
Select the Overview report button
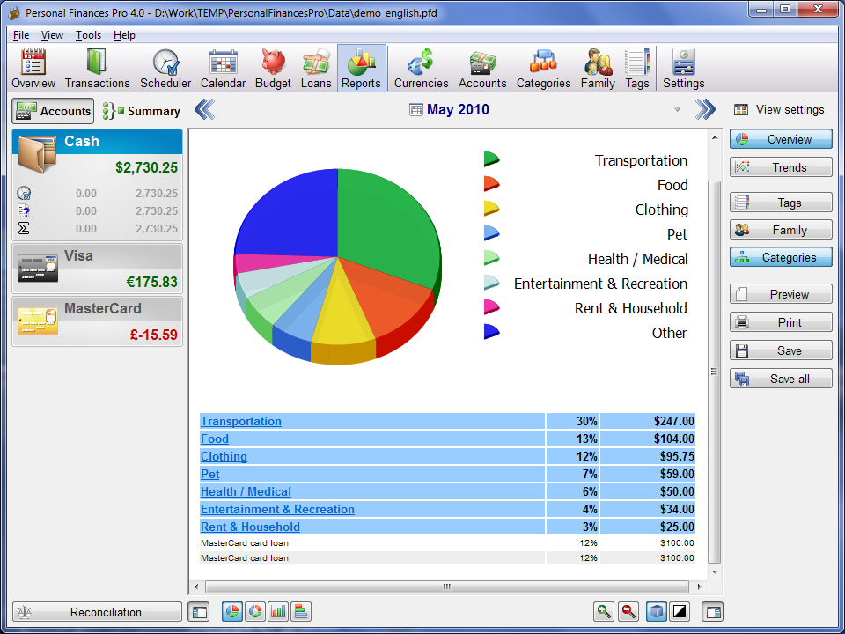coord(781,139)
